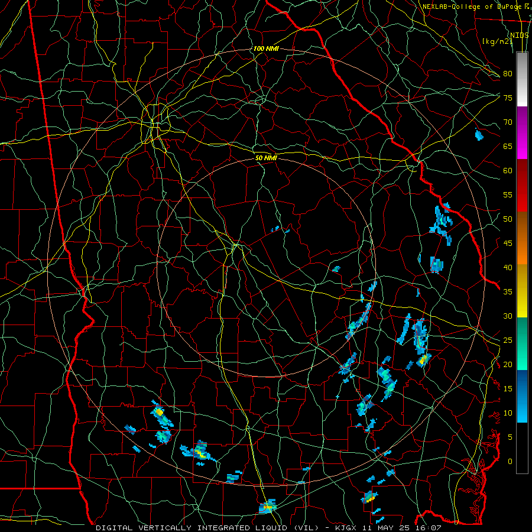Click the 65 value on the scale

point(508,146)
